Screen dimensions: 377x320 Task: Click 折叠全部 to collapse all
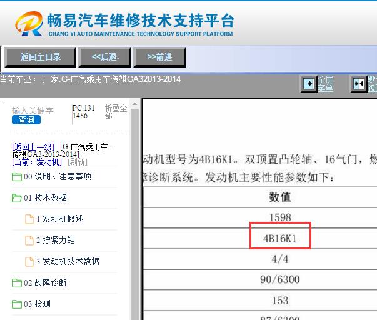click(x=116, y=112)
